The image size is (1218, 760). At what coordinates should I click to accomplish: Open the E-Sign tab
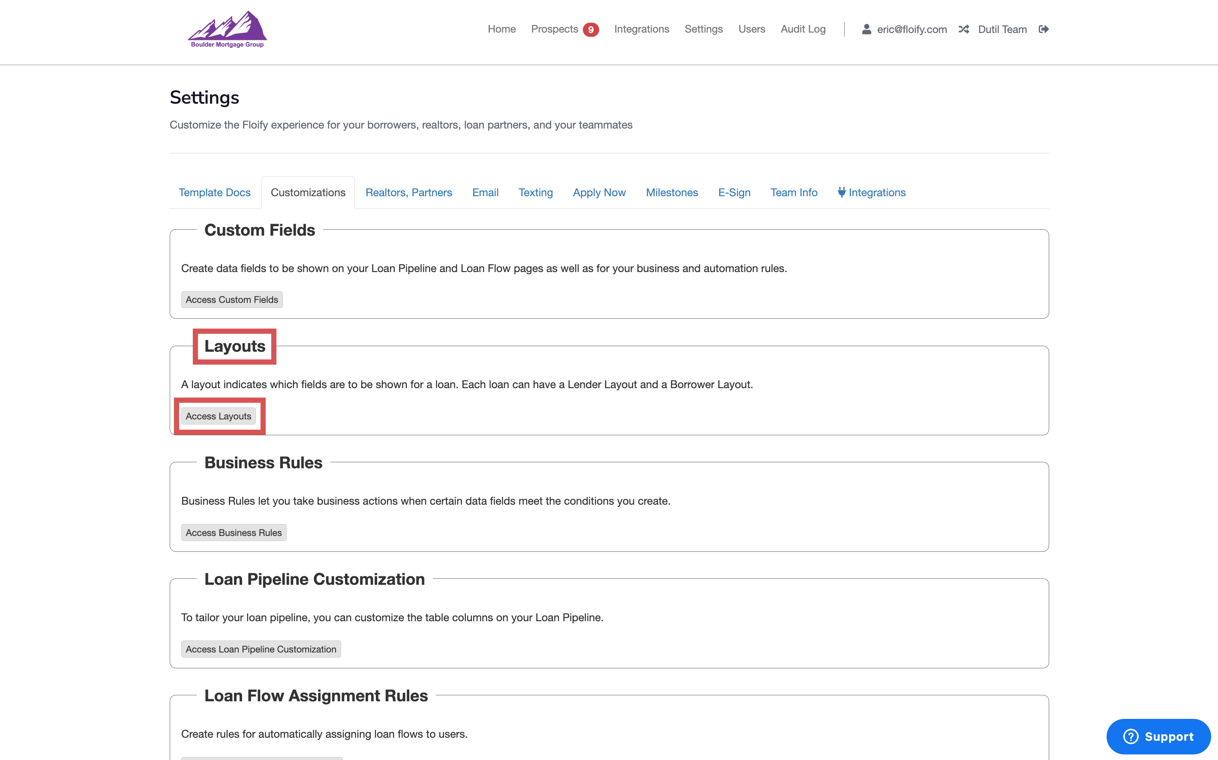point(734,192)
